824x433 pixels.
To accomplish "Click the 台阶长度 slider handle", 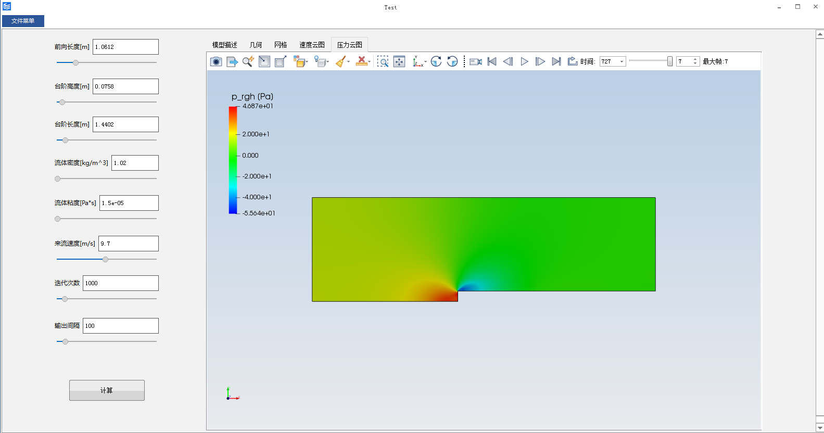I will tap(65, 140).
